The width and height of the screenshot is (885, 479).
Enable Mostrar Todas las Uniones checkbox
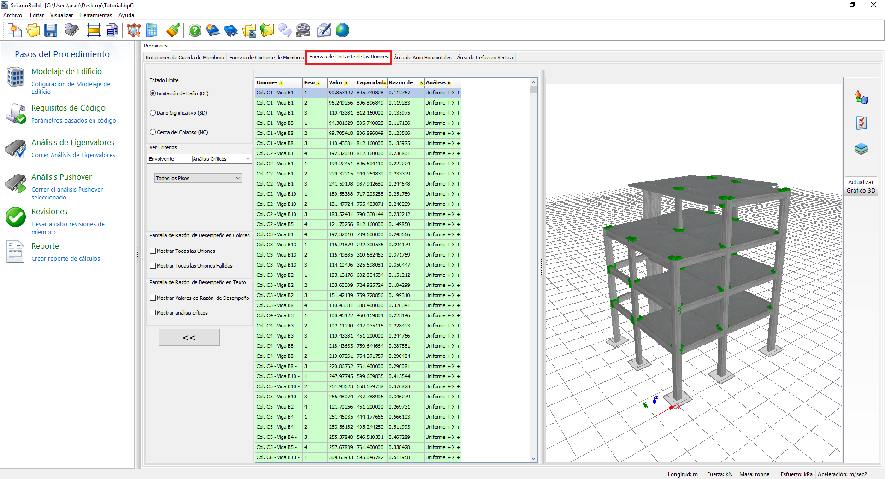[x=153, y=251]
